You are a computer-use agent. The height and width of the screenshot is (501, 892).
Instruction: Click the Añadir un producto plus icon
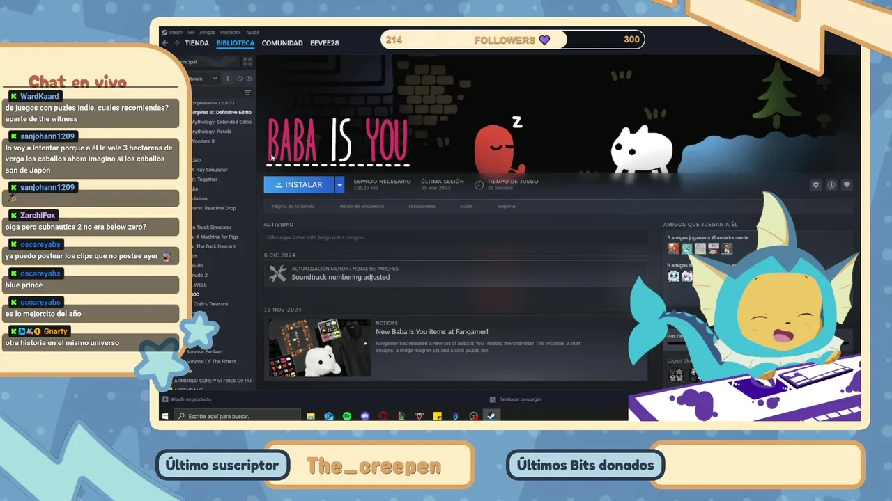tap(165, 399)
